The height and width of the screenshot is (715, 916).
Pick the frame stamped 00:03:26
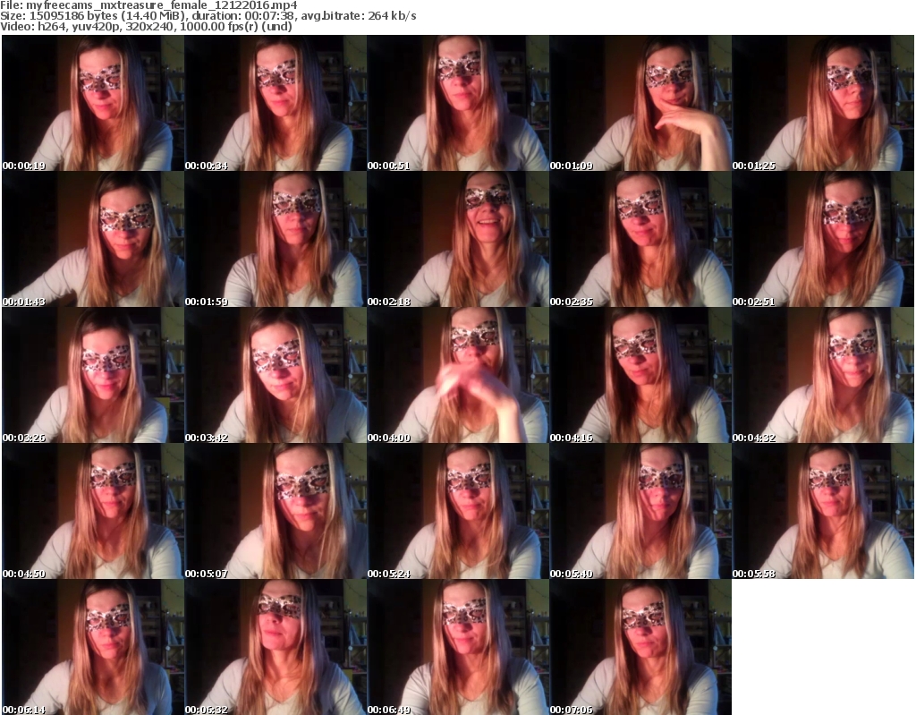(93, 375)
